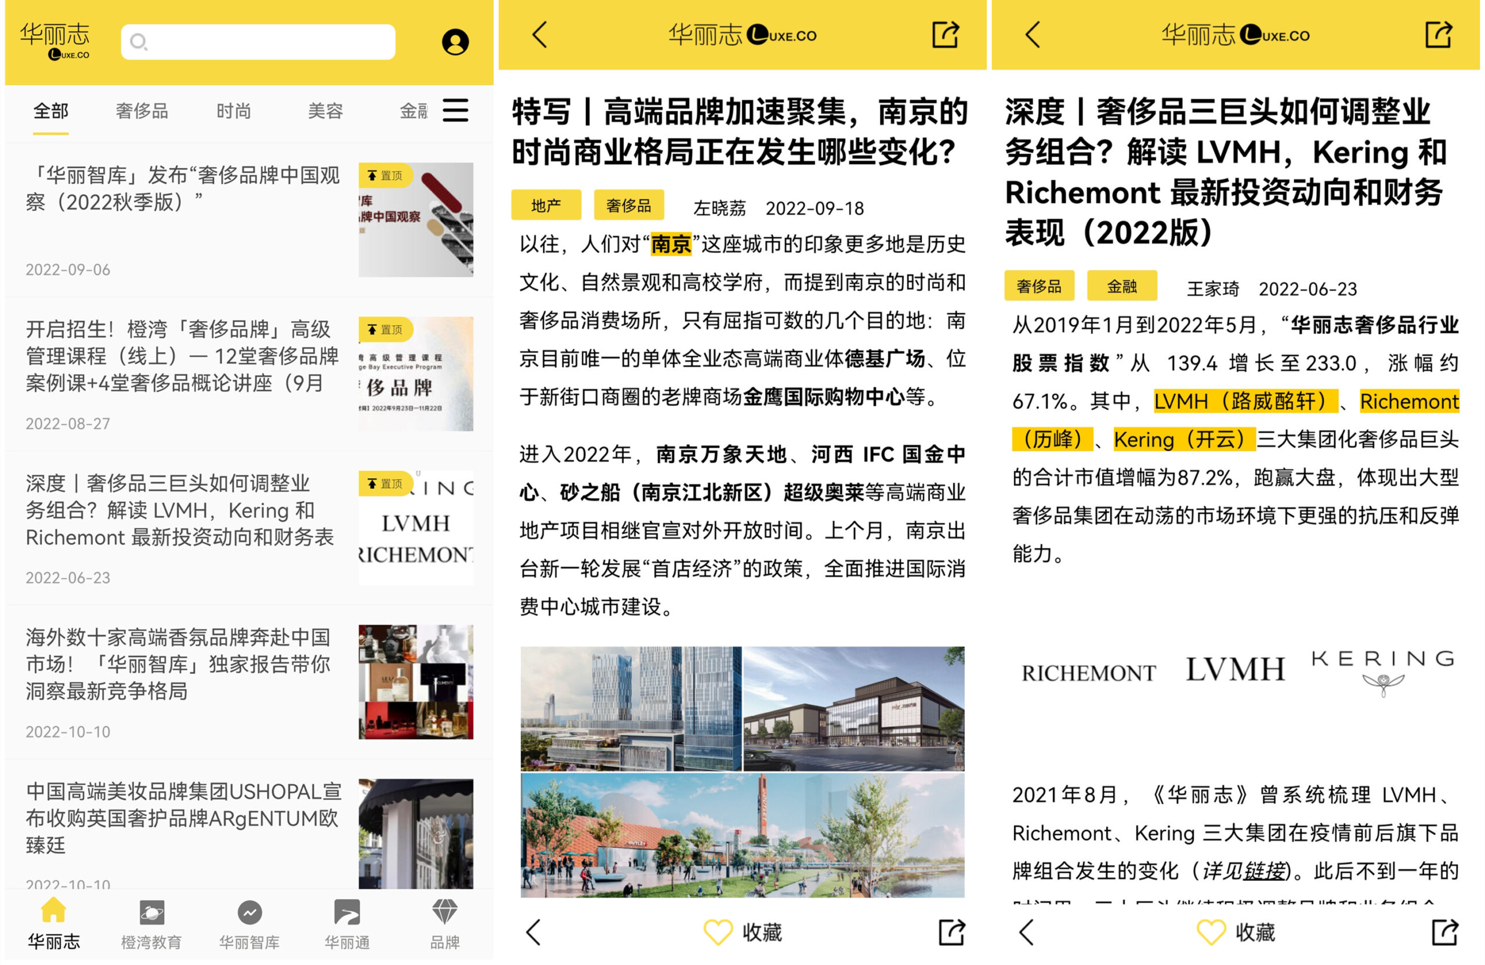
Task: Share the LVMH article using the bottom icon
Action: (x=1444, y=933)
